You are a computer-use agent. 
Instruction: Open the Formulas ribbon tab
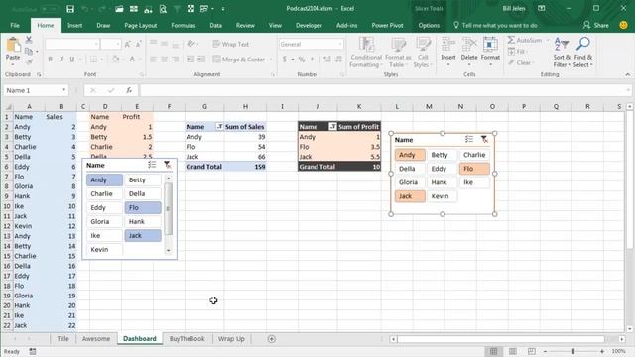coord(183,25)
